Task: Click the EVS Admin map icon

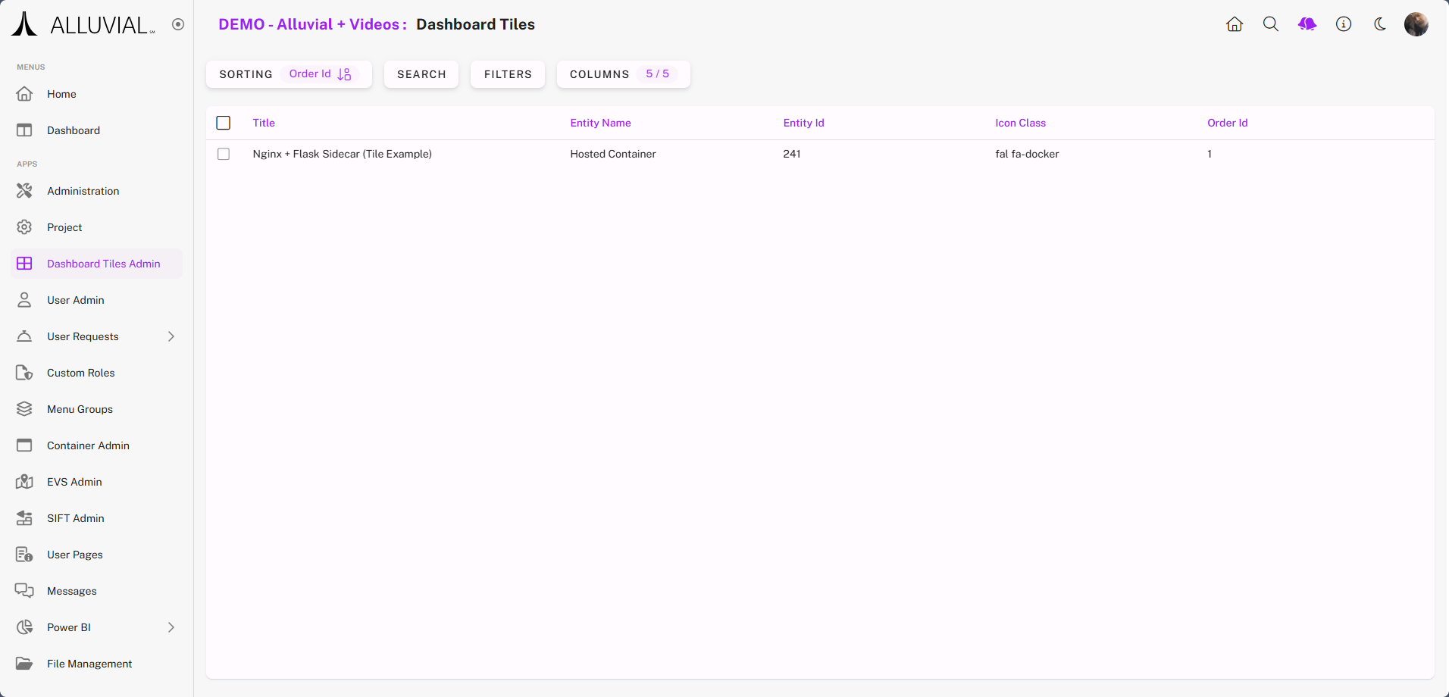Action: 24,482
